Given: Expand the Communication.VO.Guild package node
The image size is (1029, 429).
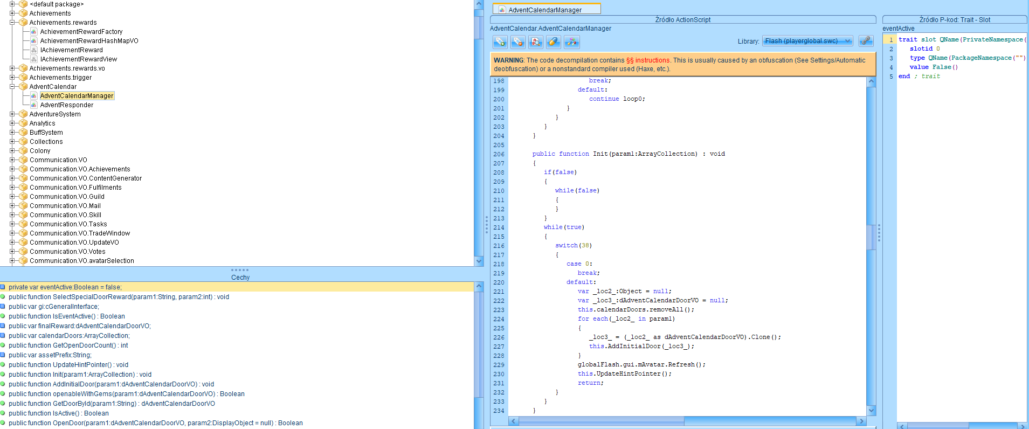Looking at the screenshot, I should point(12,196).
